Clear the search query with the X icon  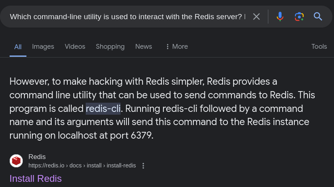(x=256, y=16)
